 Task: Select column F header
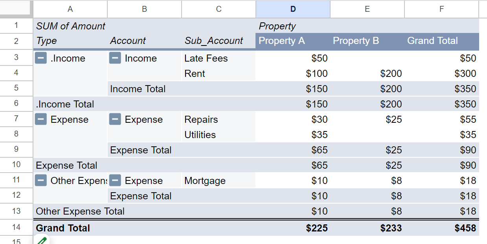click(x=441, y=9)
